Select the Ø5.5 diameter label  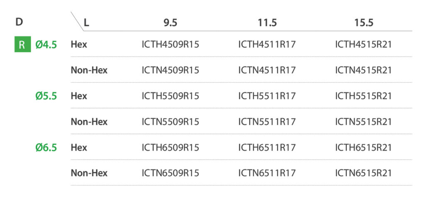pos(46,96)
